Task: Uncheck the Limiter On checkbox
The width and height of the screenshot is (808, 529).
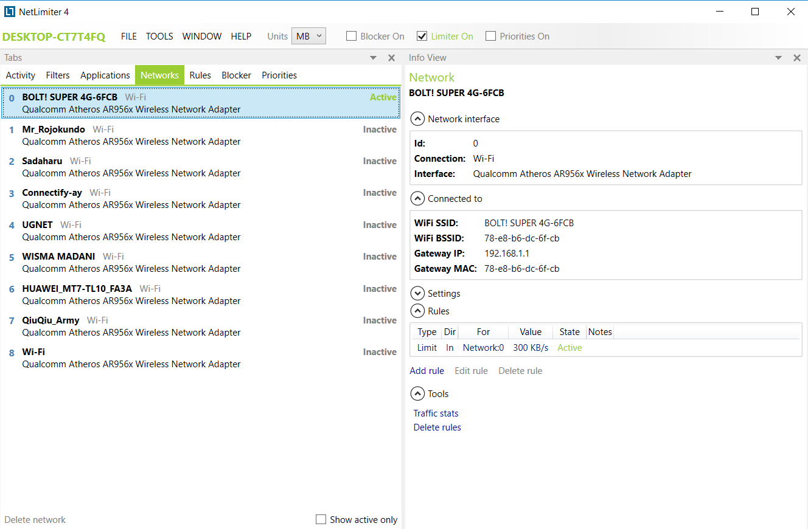Action: pyautogui.click(x=422, y=36)
